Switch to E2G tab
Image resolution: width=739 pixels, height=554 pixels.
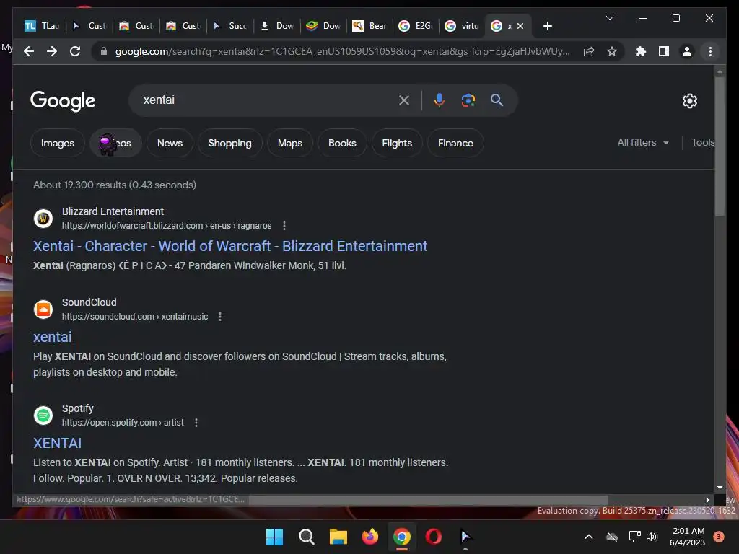pos(416,26)
